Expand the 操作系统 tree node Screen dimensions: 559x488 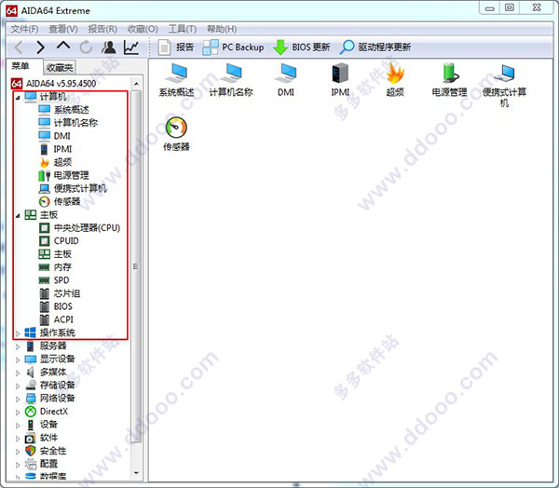tap(18, 333)
